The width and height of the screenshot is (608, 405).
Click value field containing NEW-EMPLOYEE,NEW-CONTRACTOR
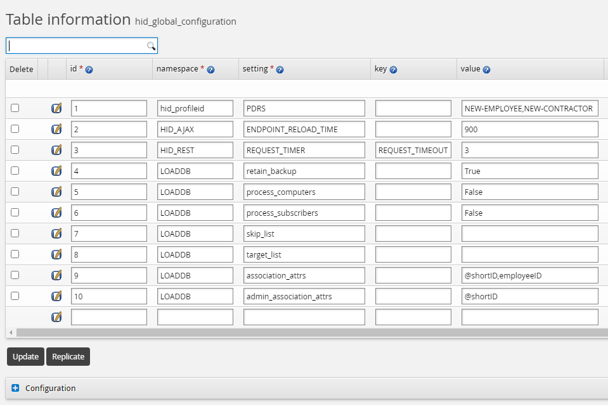[x=529, y=108]
